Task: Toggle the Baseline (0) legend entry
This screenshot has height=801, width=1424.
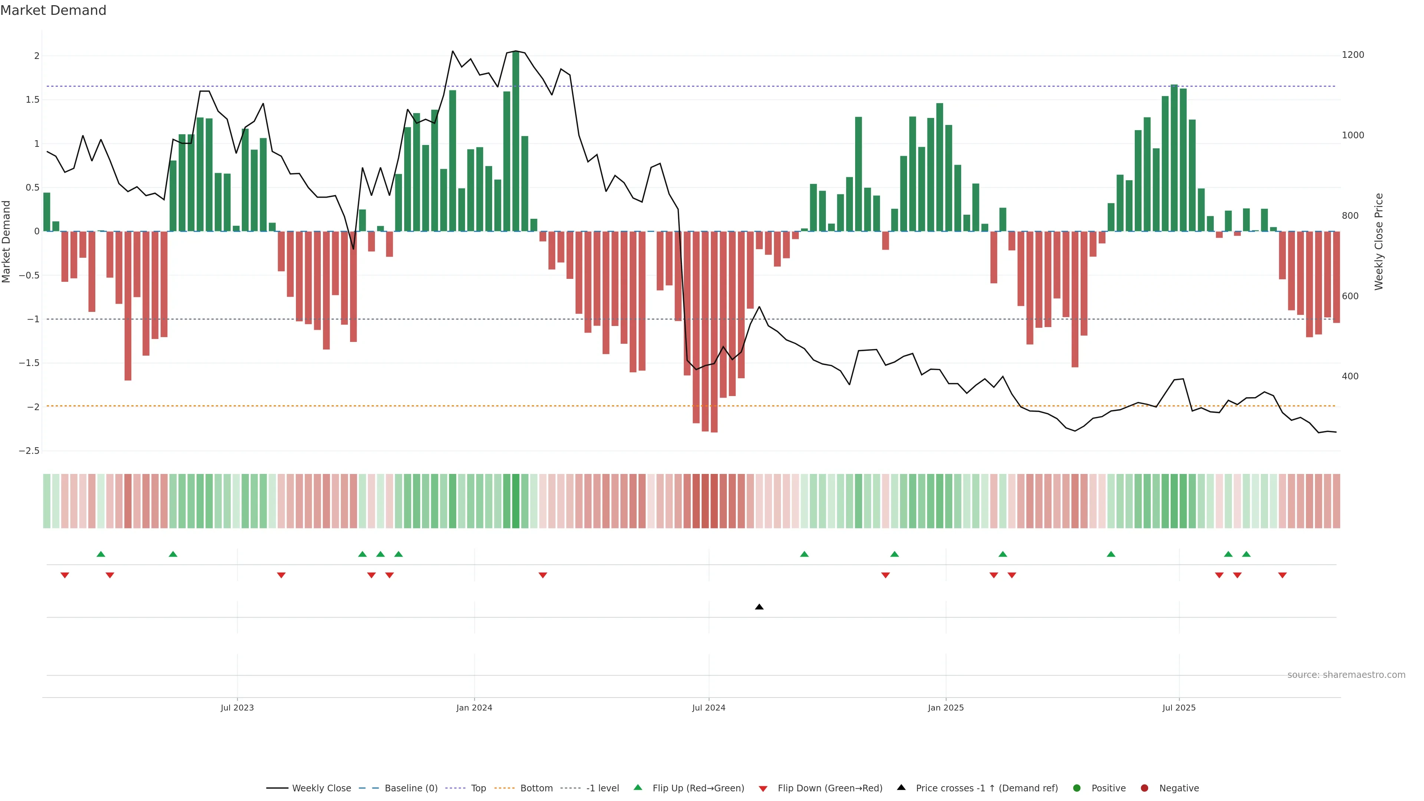Action: pos(411,788)
